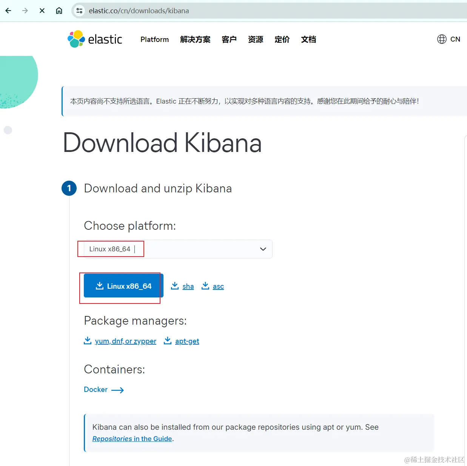Click the Download Kibana heading
The width and height of the screenshot is (467, 466).
tap(162, 143)
